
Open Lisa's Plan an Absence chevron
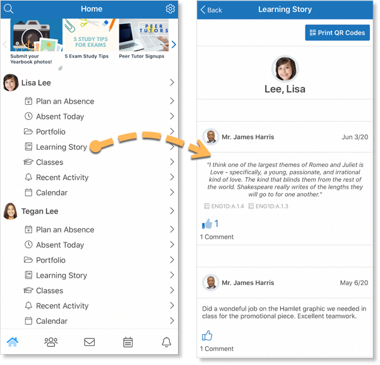tap(172, 101)
